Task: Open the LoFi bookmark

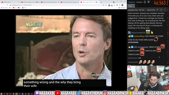Action: click(15, 8)
